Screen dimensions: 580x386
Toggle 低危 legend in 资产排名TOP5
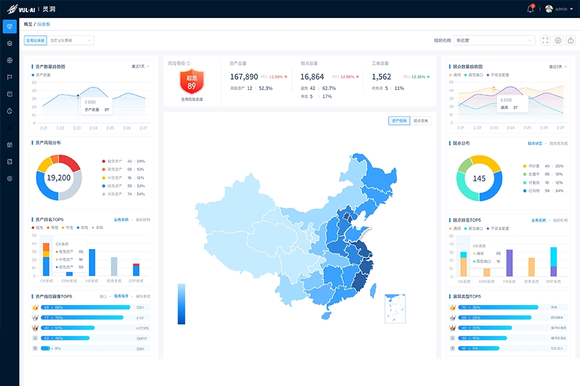click(82, 228)
